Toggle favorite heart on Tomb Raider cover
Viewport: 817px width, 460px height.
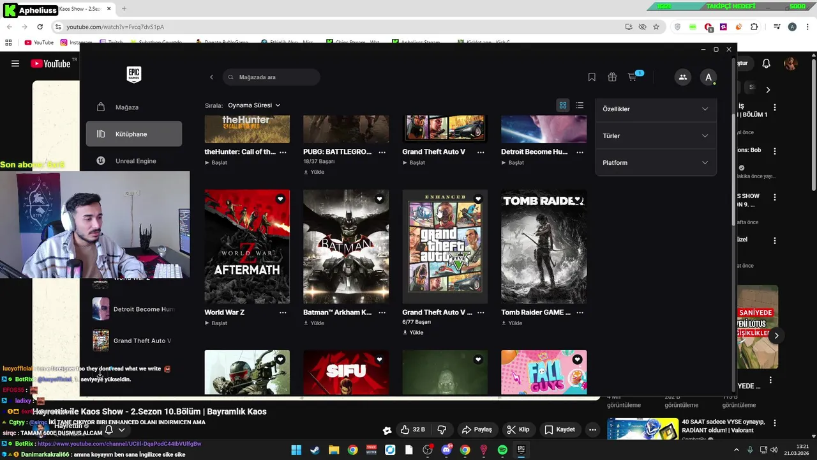577,199
